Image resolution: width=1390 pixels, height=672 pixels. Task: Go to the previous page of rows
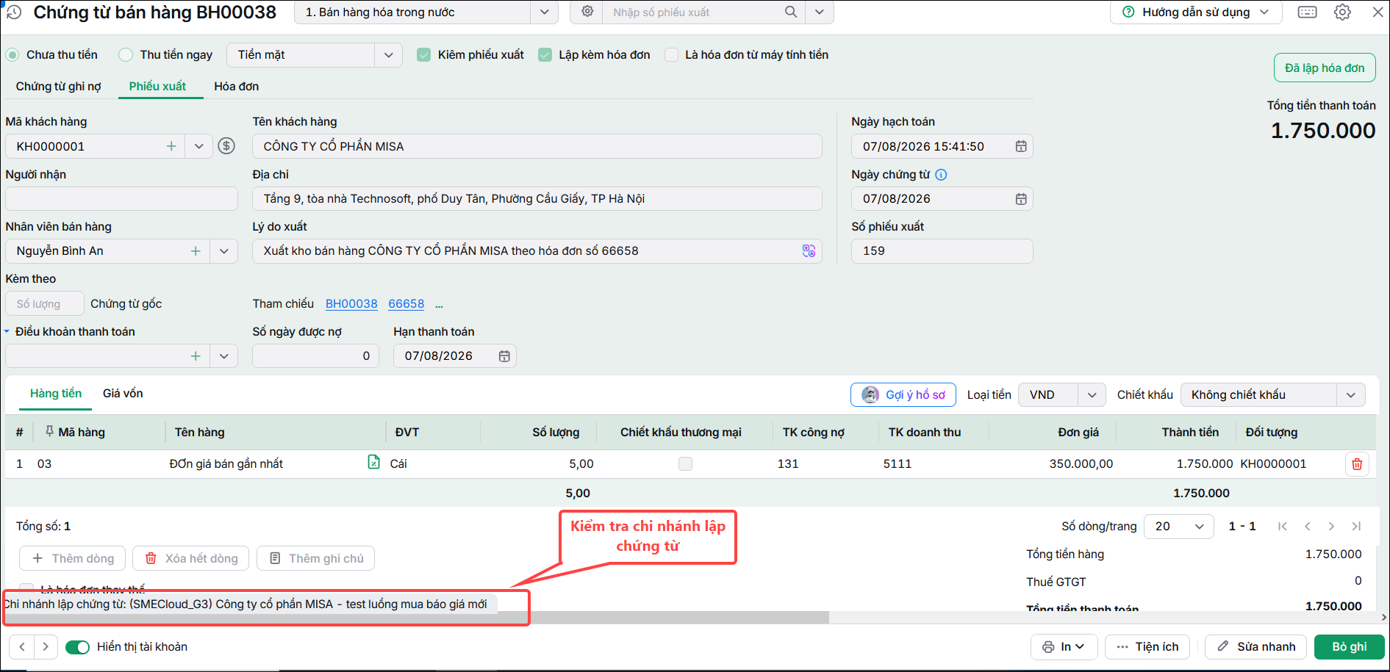1308,526
